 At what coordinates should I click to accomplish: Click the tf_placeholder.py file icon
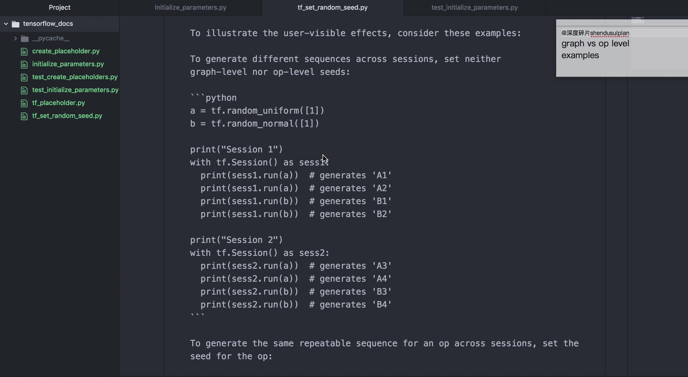point(24,103)
